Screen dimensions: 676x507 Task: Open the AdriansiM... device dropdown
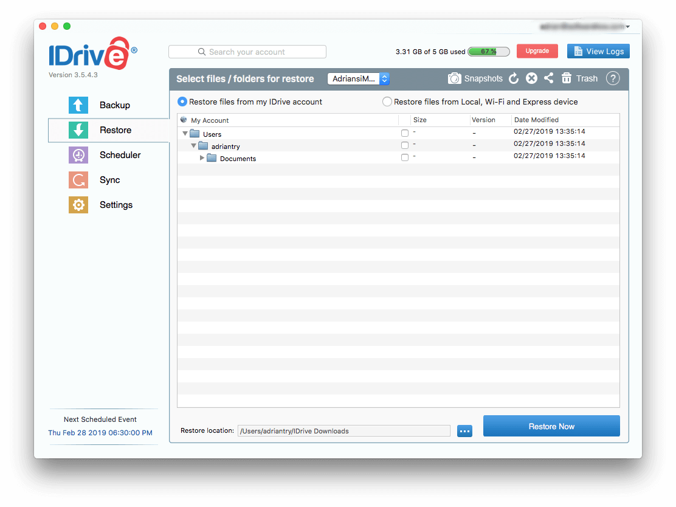coord(358,79)
